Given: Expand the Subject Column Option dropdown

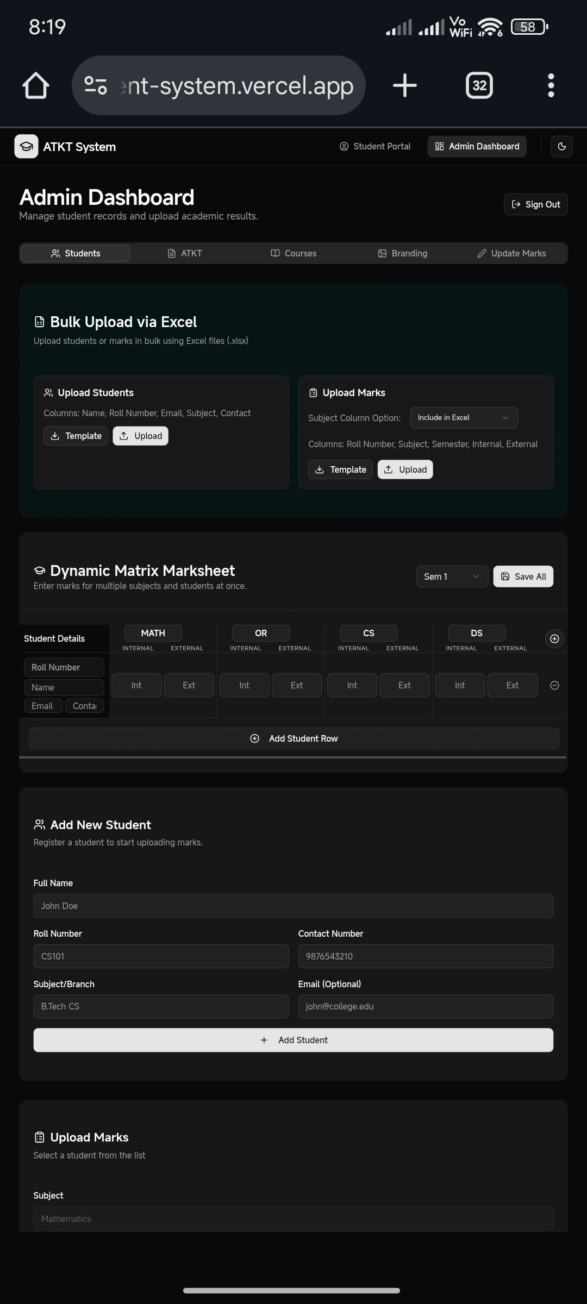Looking at the screenshot, I should (x=464, y=418).
